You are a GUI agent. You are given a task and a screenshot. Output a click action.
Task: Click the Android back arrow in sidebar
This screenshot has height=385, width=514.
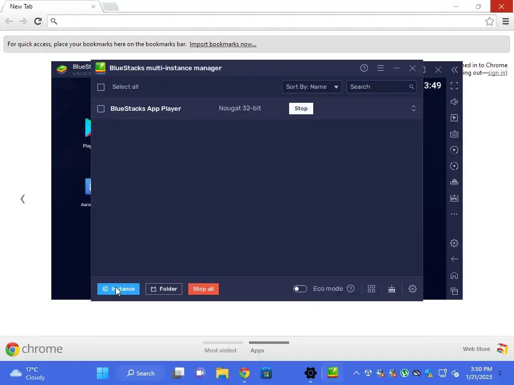[x=454, y=259]
